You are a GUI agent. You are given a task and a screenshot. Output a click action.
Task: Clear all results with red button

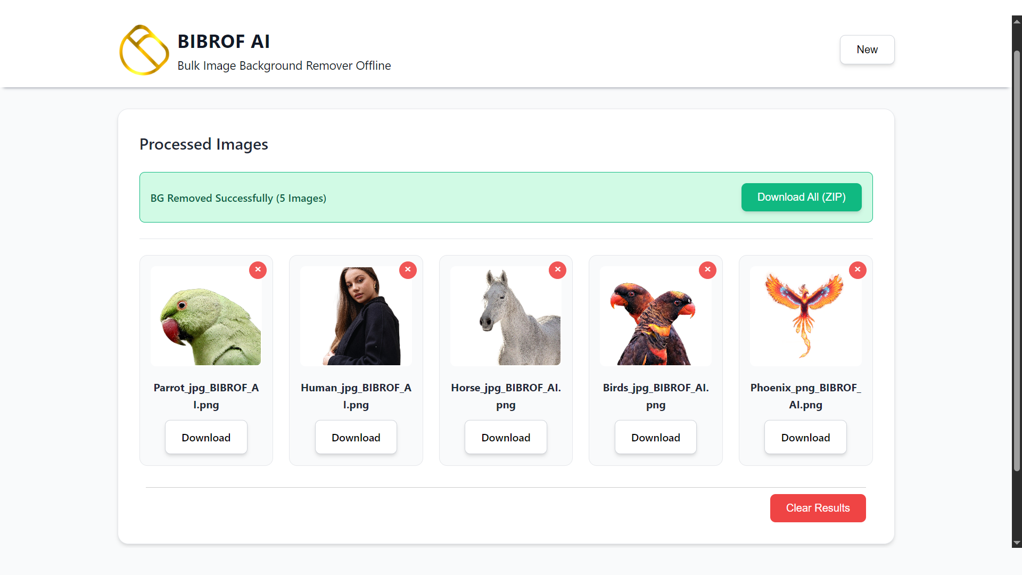pyautogui.click(x=818, y=508)
